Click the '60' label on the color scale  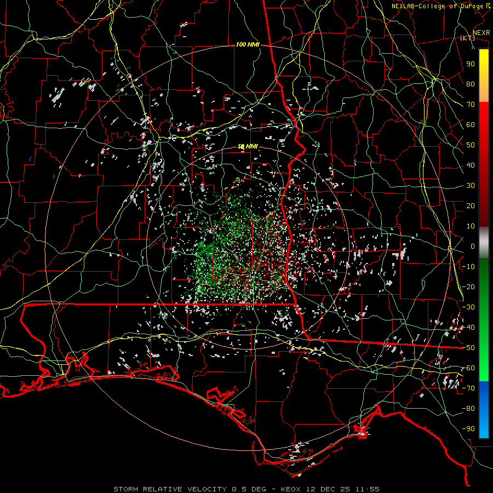pyautogui.click(x=471, y=124)
